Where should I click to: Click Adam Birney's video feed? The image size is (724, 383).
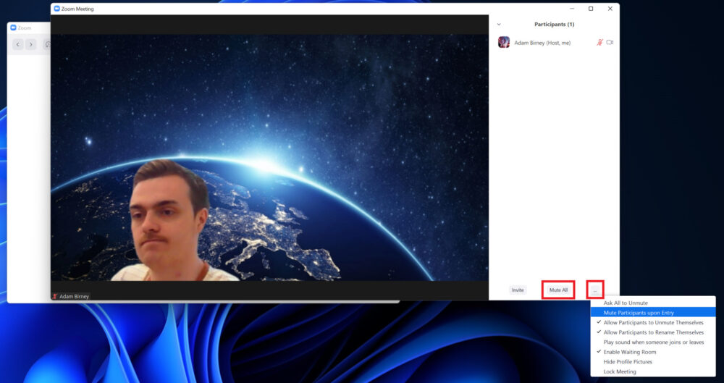(x=269, y=157)
